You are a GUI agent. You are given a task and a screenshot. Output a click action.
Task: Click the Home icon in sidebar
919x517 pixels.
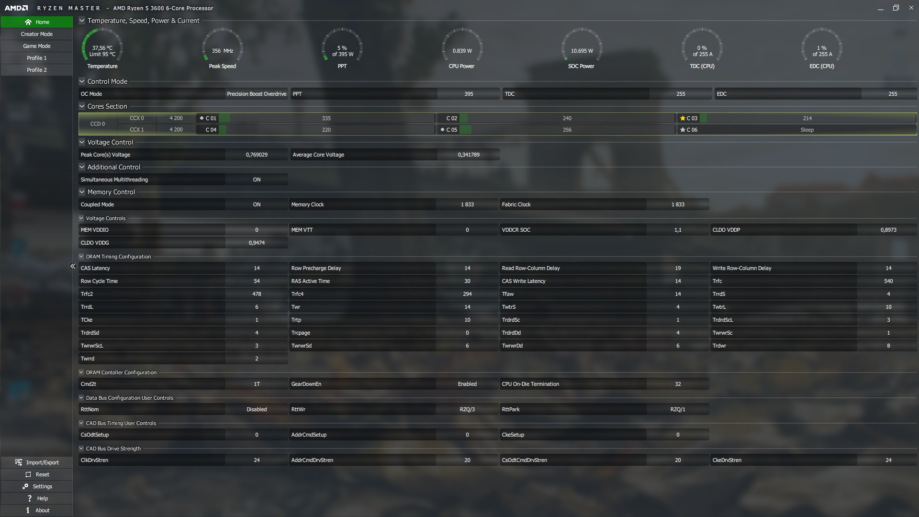[x=28, y=22]
